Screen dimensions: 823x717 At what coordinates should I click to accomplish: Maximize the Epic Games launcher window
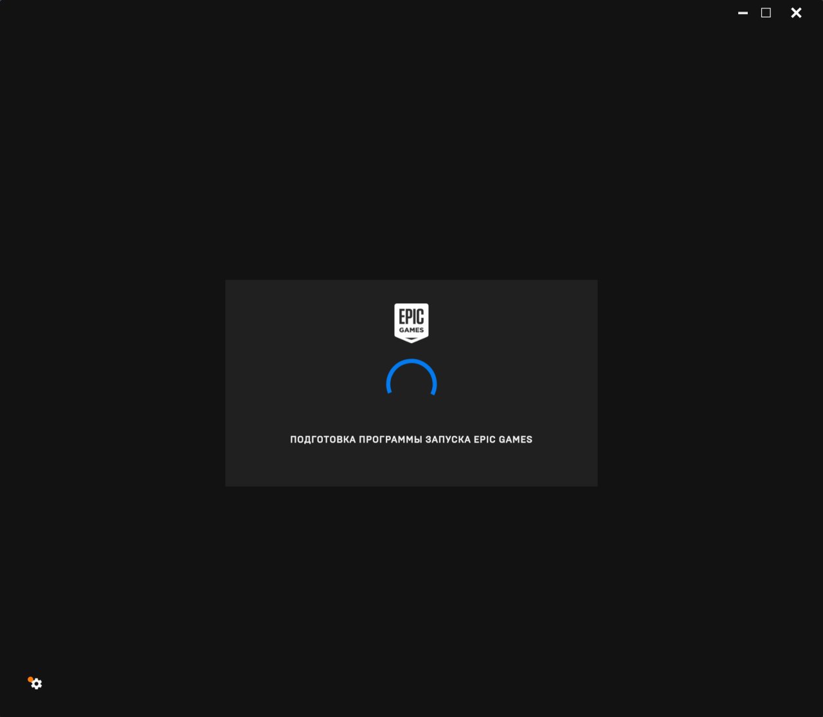(766, 13)
